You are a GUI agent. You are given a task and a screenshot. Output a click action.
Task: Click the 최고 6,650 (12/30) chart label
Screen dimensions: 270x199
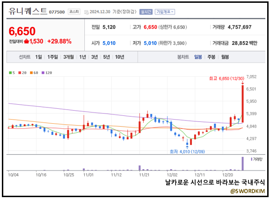pyautogui.click(x=226, y=78)
